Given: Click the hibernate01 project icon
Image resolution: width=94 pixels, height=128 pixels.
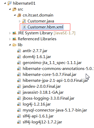Looking at the screenshot, I should click(x=10, y=3).
